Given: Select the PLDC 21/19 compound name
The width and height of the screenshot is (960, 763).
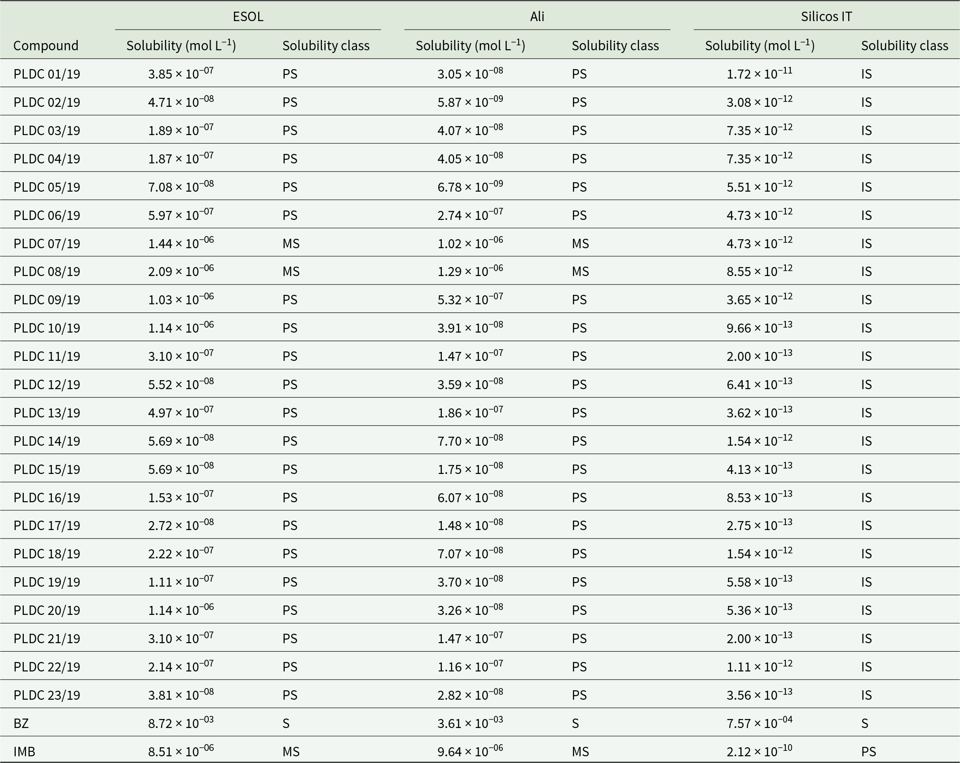Looking at the screenshot, I should (x=47, y=638).
